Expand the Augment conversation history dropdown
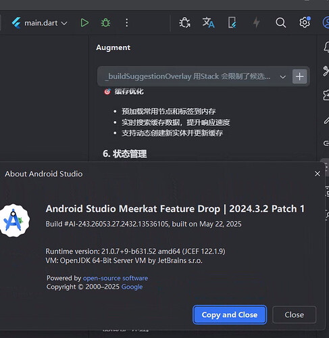This screenshot has height=338, width=329. click(x=282, y=77)
